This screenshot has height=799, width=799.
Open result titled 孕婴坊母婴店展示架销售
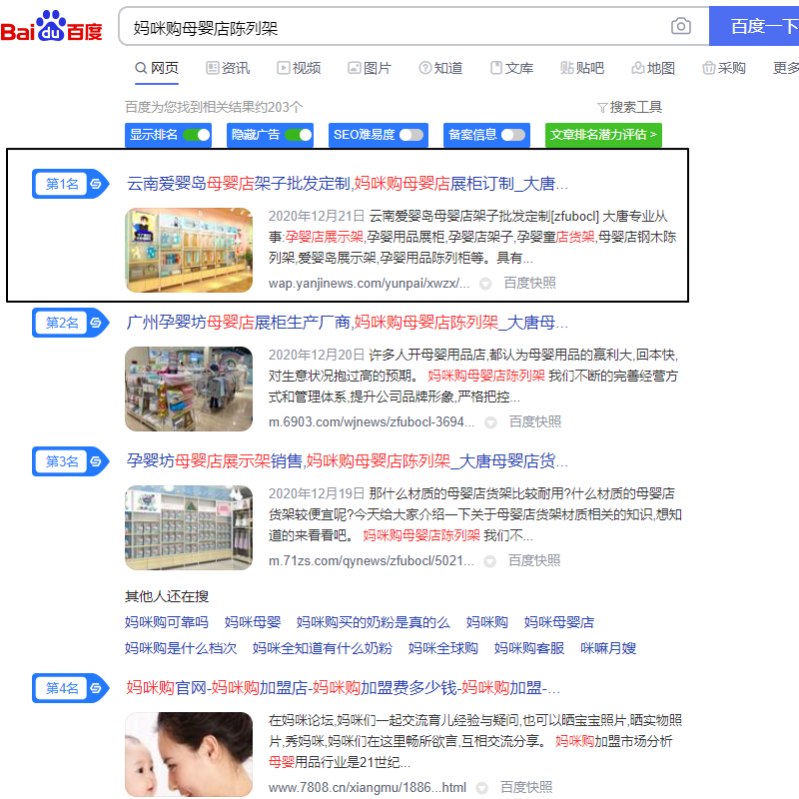point(347,461)
